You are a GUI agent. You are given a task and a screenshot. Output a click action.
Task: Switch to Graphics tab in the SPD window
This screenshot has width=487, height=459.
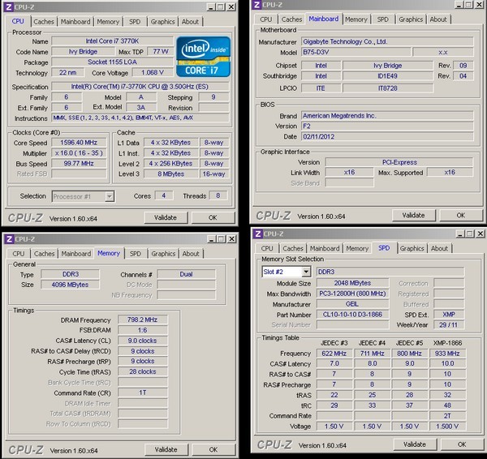[x=412, y=248]
